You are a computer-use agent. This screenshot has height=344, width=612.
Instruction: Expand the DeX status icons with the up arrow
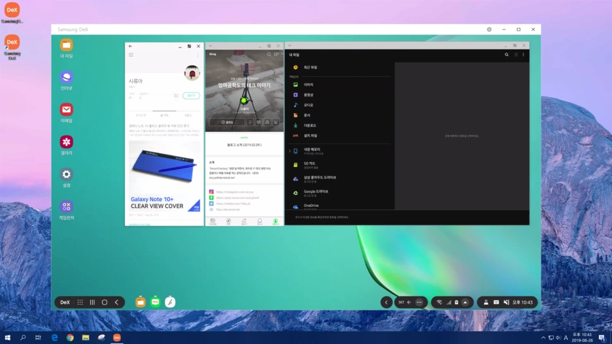point(466,302)
